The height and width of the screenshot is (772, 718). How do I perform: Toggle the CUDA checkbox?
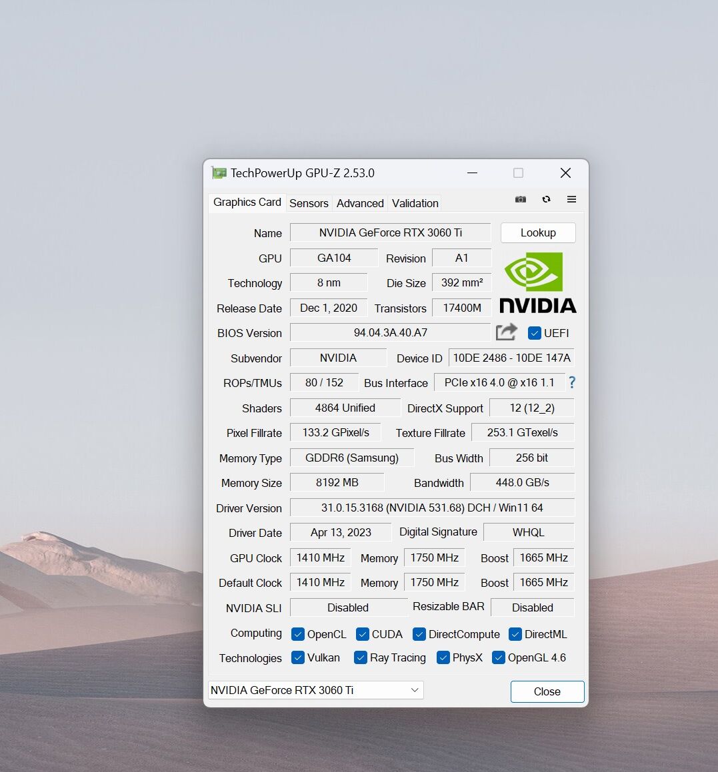pyautogui.click(x=362, y=634)
